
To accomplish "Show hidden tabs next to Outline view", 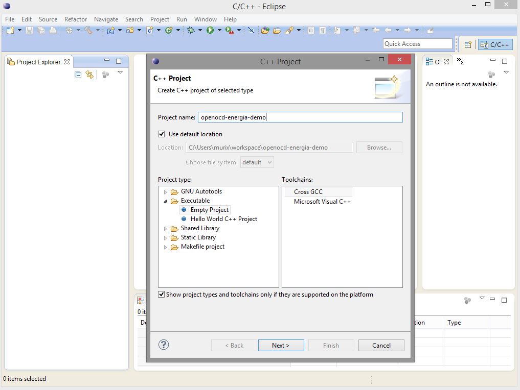I will (x=460, y=61).
